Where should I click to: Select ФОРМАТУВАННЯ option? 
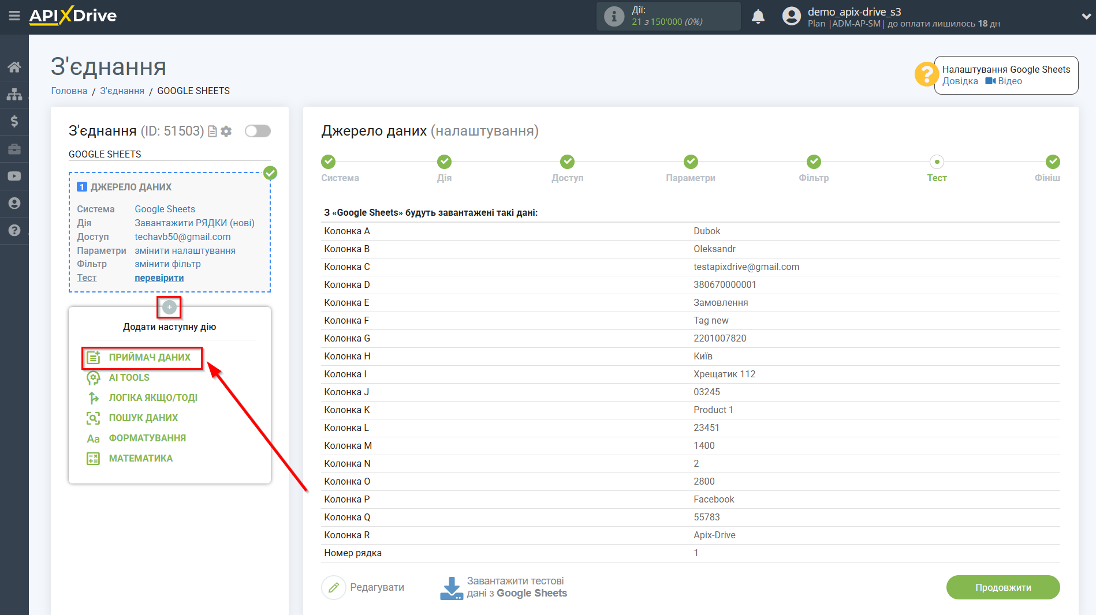(x=147, y=438)
